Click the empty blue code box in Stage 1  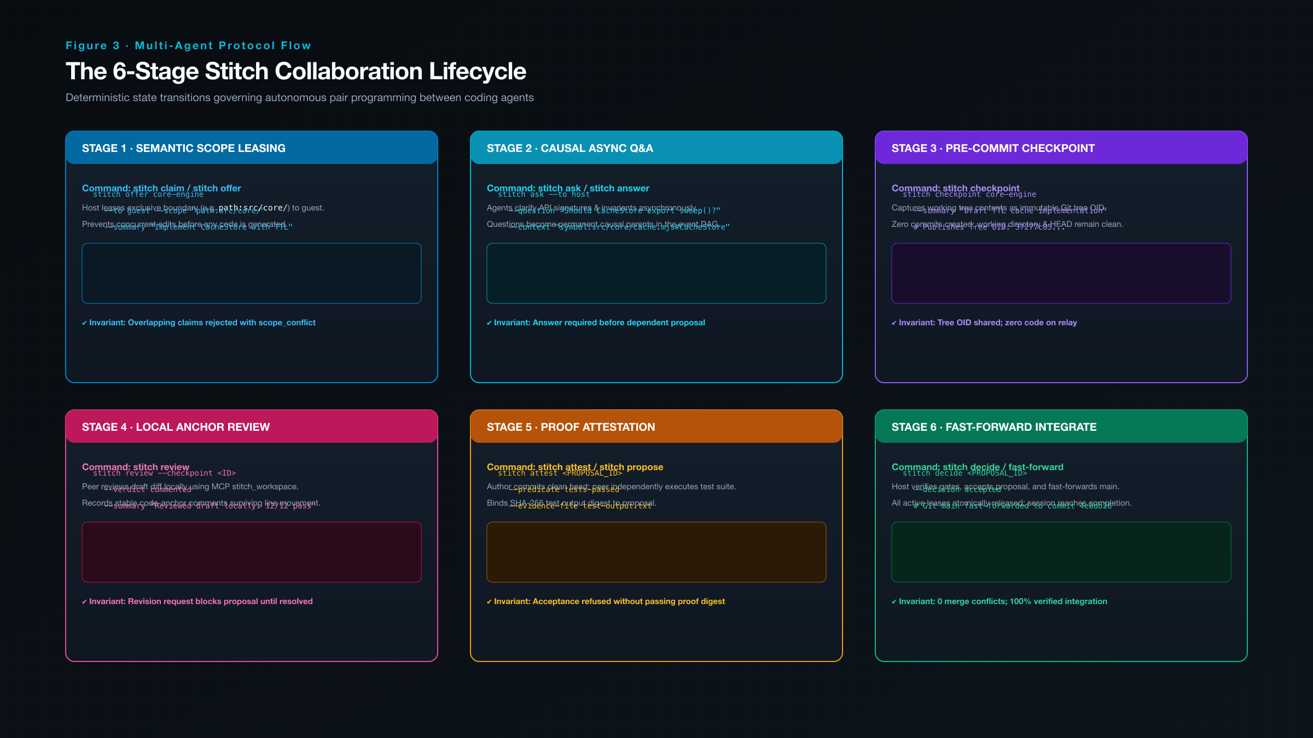click(252, 273)
